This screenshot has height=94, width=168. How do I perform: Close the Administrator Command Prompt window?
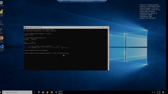point(107,27)
